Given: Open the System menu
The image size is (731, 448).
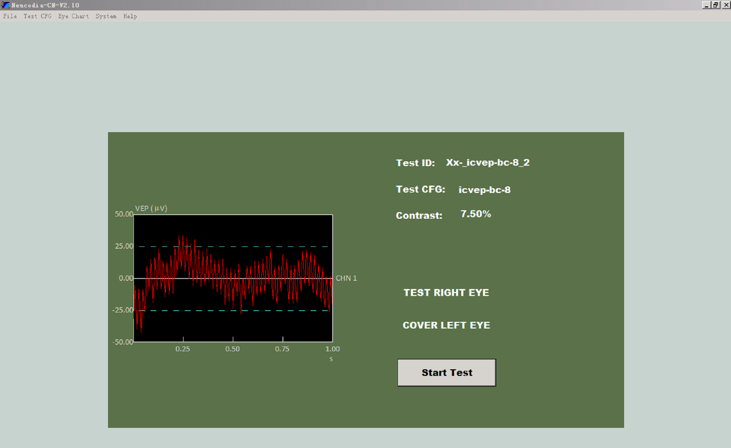Looking at the screenshot, I should tap(106, 16).
